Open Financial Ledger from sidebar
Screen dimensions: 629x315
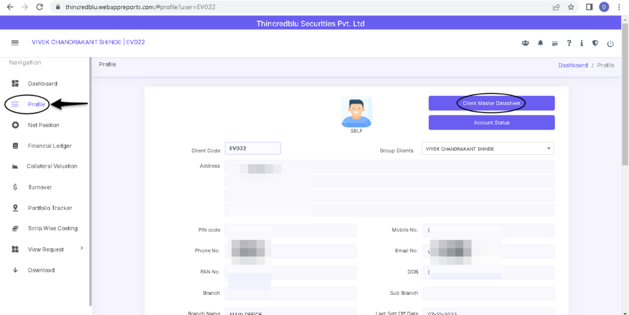50,146
